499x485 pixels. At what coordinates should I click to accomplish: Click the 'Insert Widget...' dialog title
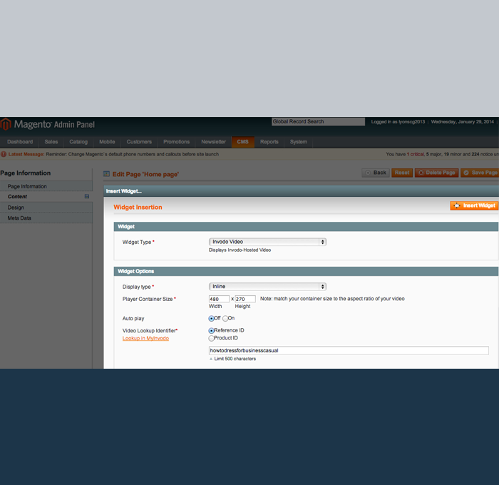pos(124,191)
